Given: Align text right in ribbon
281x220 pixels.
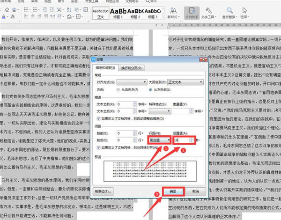Looking at the screenshot, I should click(39, 17).
